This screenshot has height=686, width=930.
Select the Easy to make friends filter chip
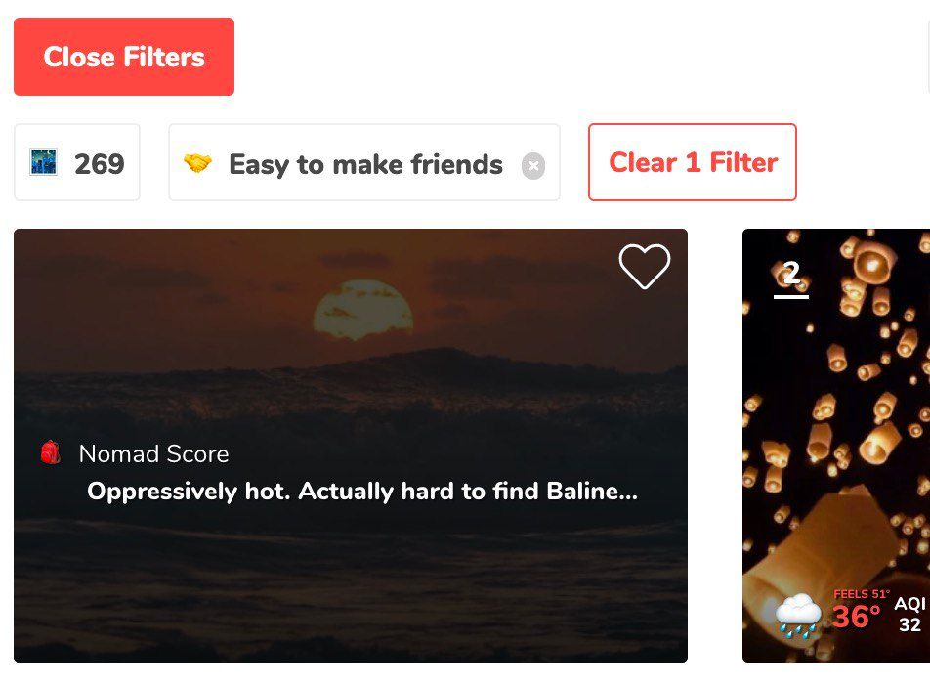point(365,164)
